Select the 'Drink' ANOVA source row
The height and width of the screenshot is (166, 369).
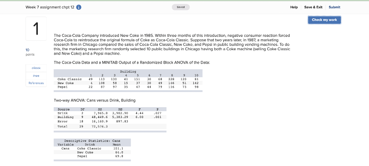coord(110,113)
